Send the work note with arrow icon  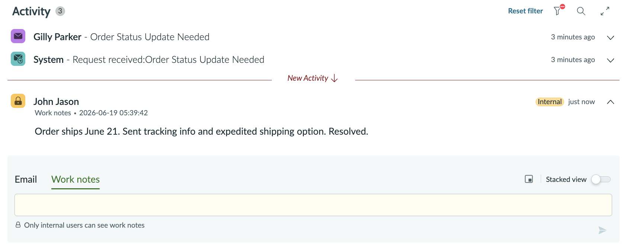click(x=602, y=230)
